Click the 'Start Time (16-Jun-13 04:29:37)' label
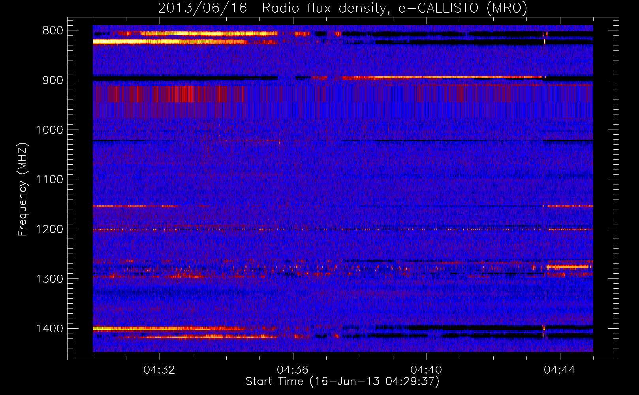This screenshot has height=395, width=639. [x=342, y=382]
